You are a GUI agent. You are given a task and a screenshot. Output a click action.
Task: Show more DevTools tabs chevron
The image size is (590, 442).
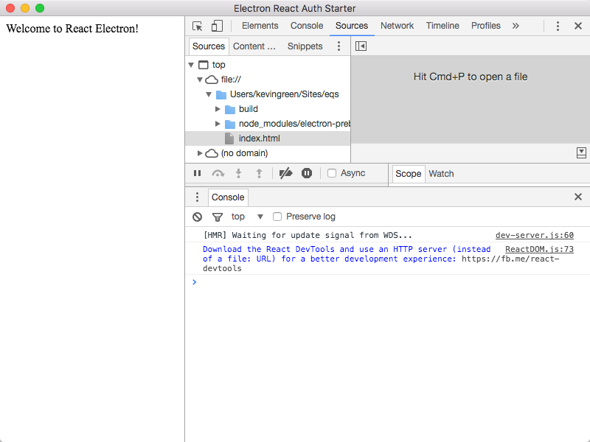coord(516,26)
